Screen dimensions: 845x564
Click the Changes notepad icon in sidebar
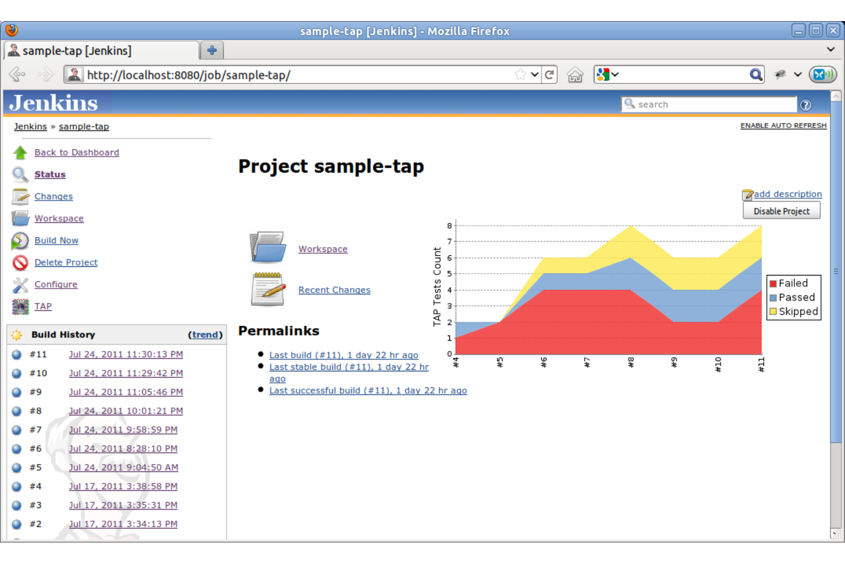(x=21, y=197)
